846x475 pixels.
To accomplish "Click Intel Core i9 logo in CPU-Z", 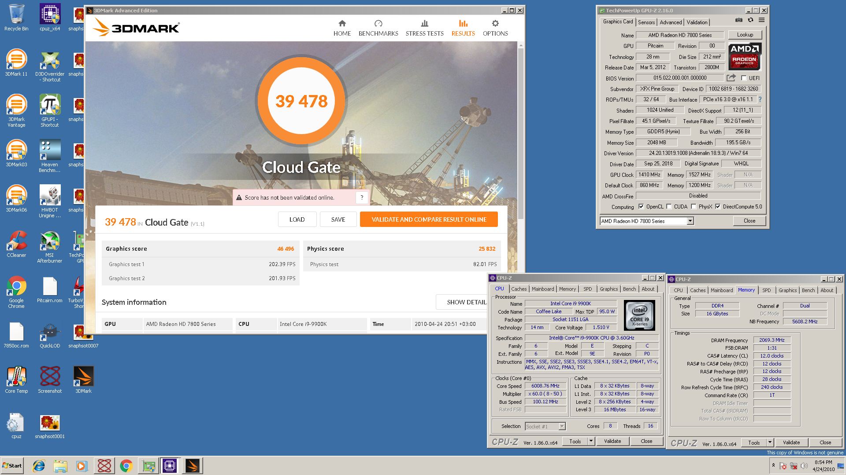I will (x=639, y=315).
